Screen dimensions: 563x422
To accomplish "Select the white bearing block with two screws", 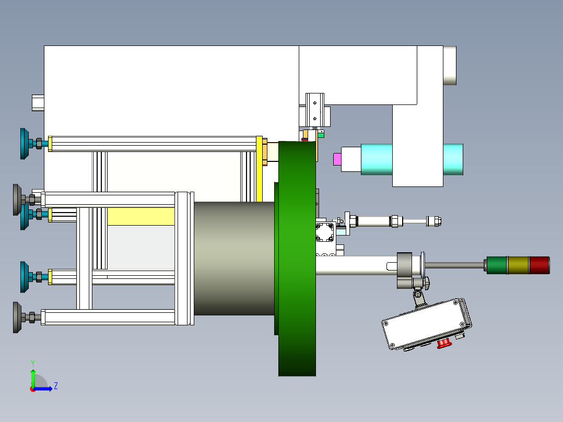I will 315,110.
